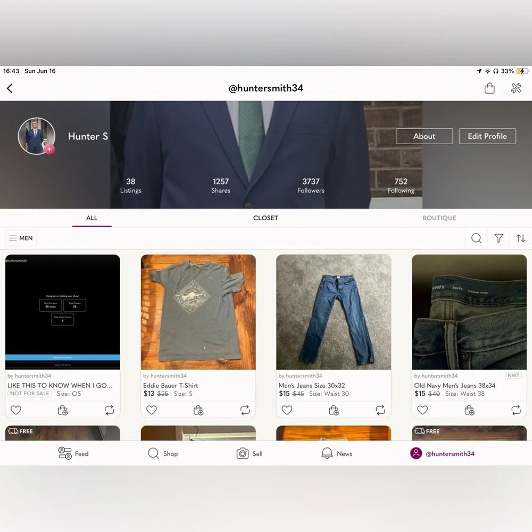Search within the closet listings
Viewport: 532px width, 532px height.
tap(476, 238)
